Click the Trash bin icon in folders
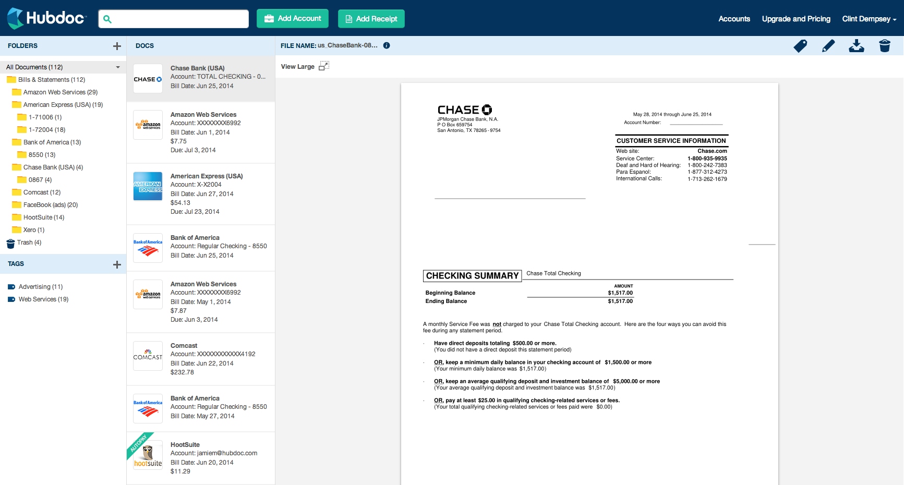Image resolution: width=904 pixels, height=485 pixels. click(10, 244)
